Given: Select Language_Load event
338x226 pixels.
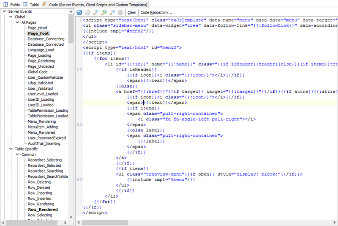Looking at the screenshot, I should coord(41,50).
